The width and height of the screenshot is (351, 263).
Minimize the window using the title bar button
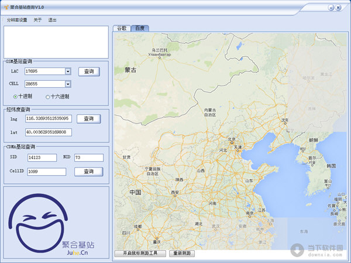(332, 7)
